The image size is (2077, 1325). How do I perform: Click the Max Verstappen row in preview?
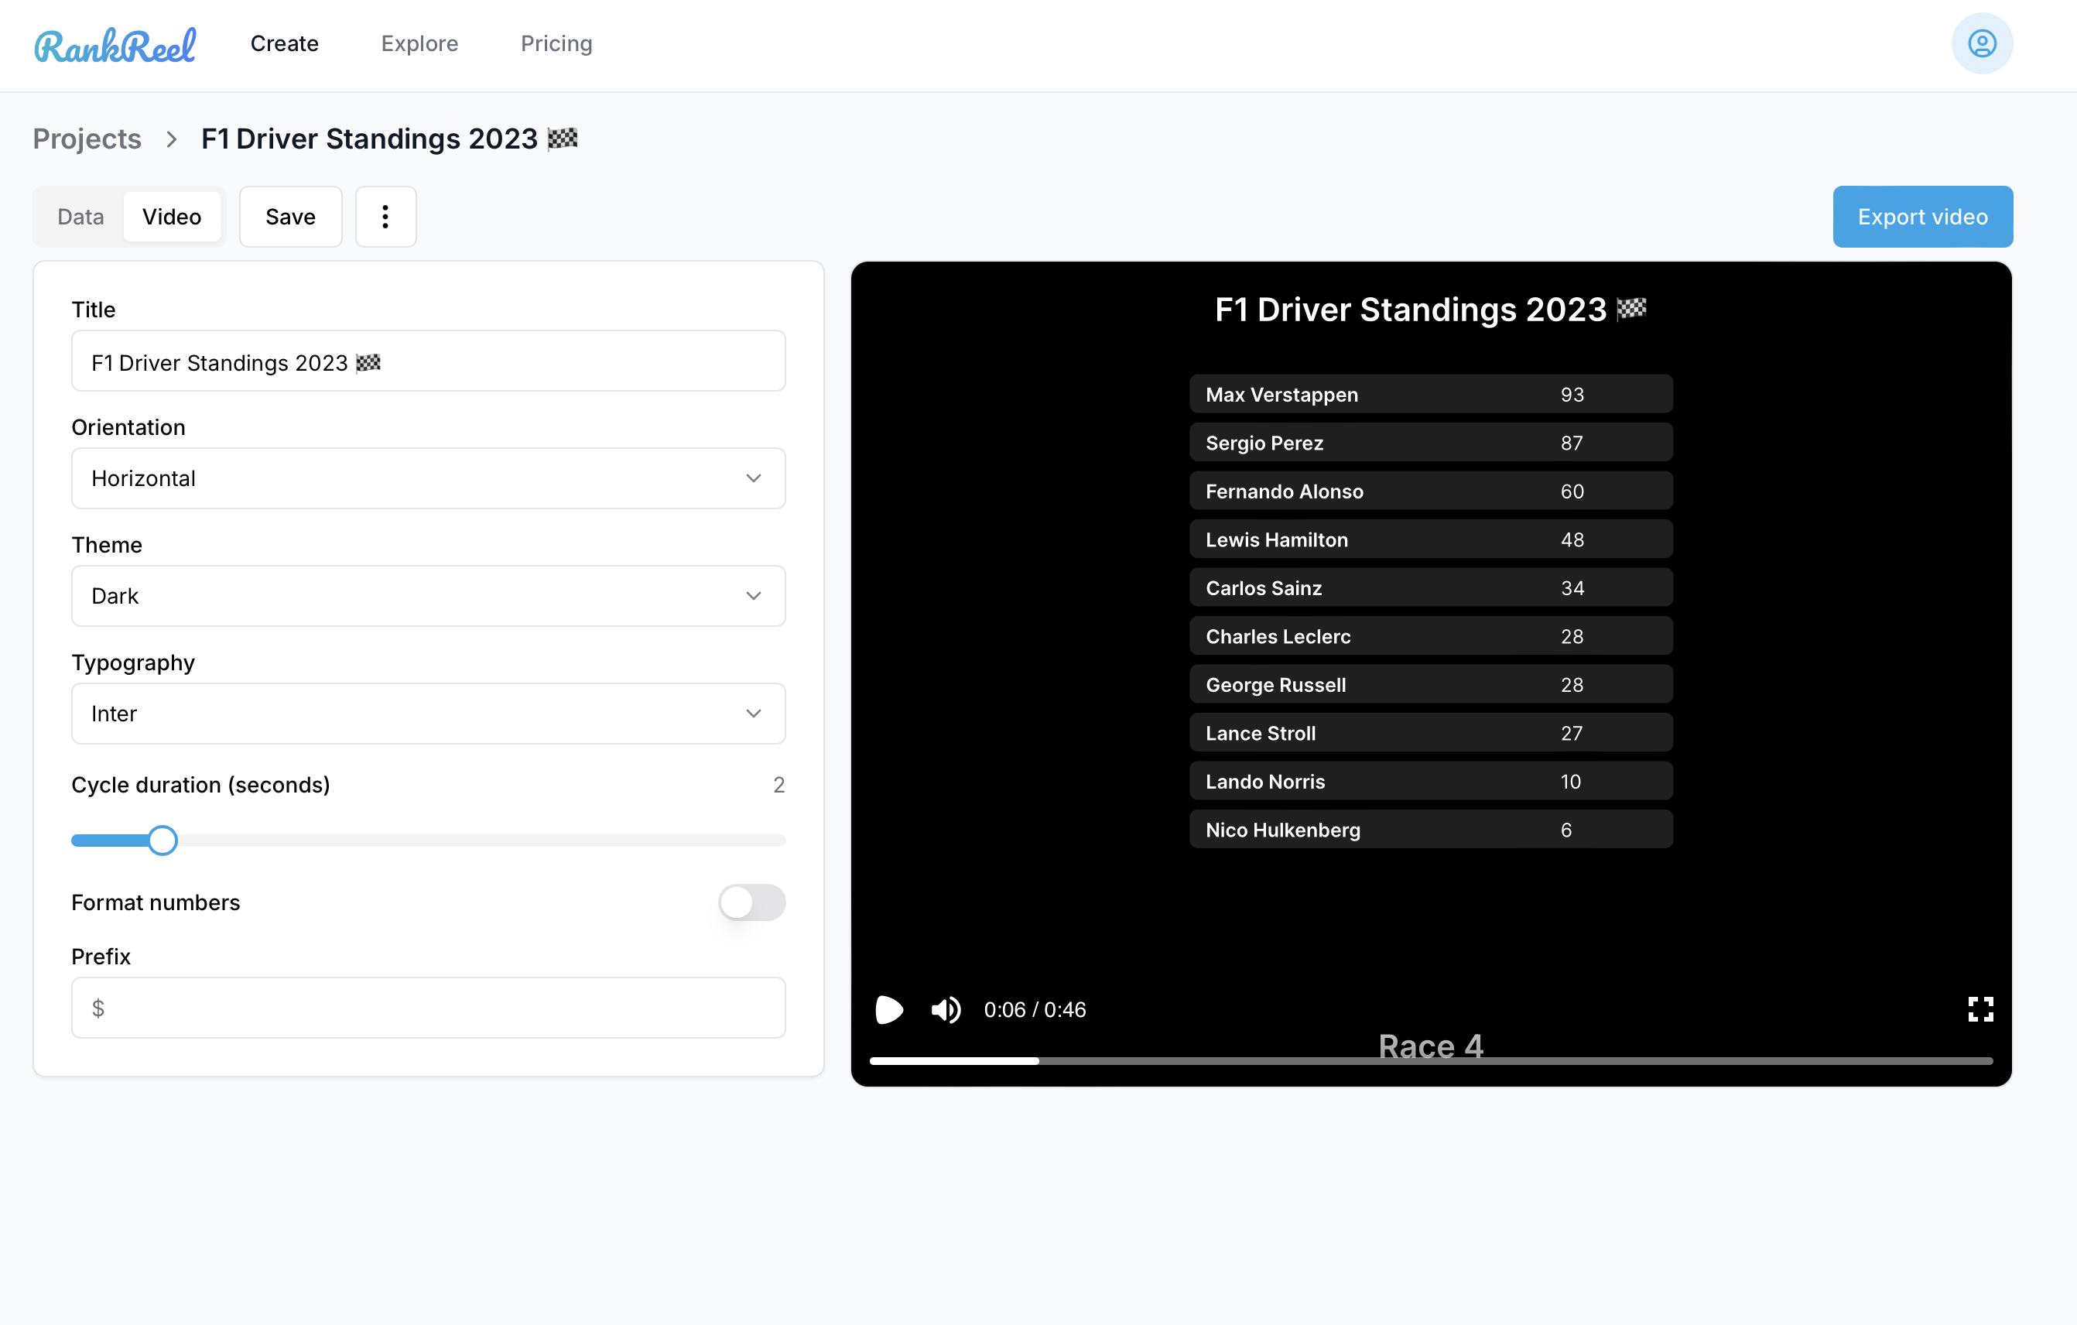tap(1431, 394)
